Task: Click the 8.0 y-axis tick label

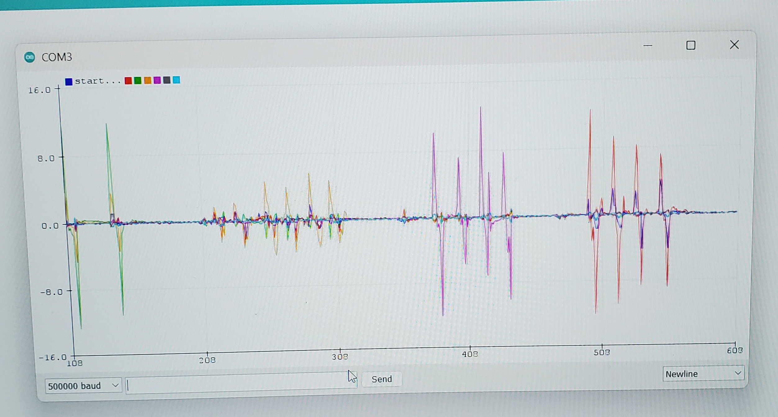Action: click(x=46, y=159)
